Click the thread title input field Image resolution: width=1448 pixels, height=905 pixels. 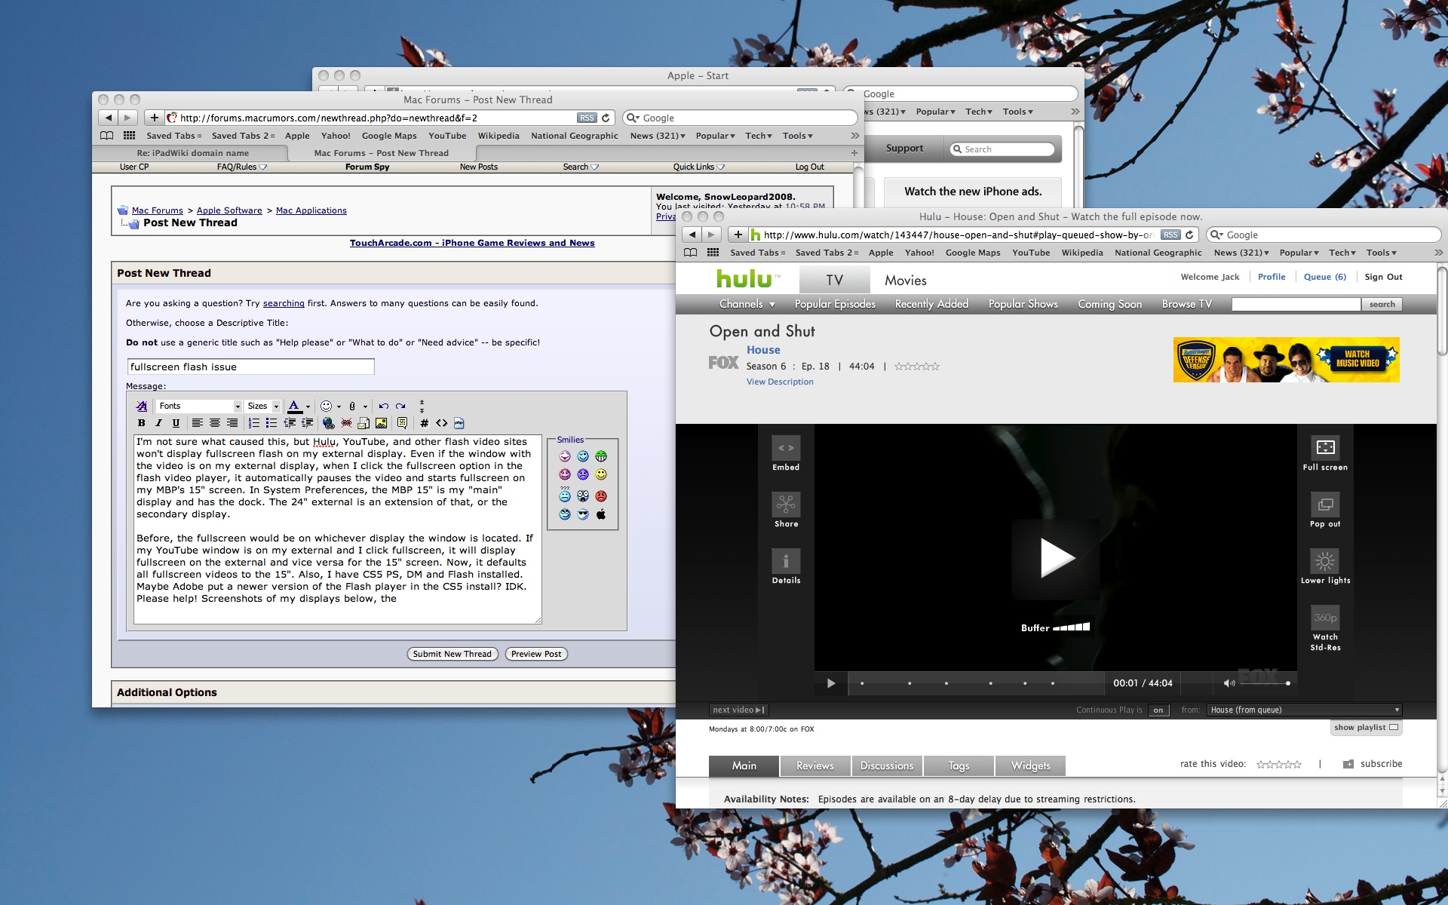[250, 367]
